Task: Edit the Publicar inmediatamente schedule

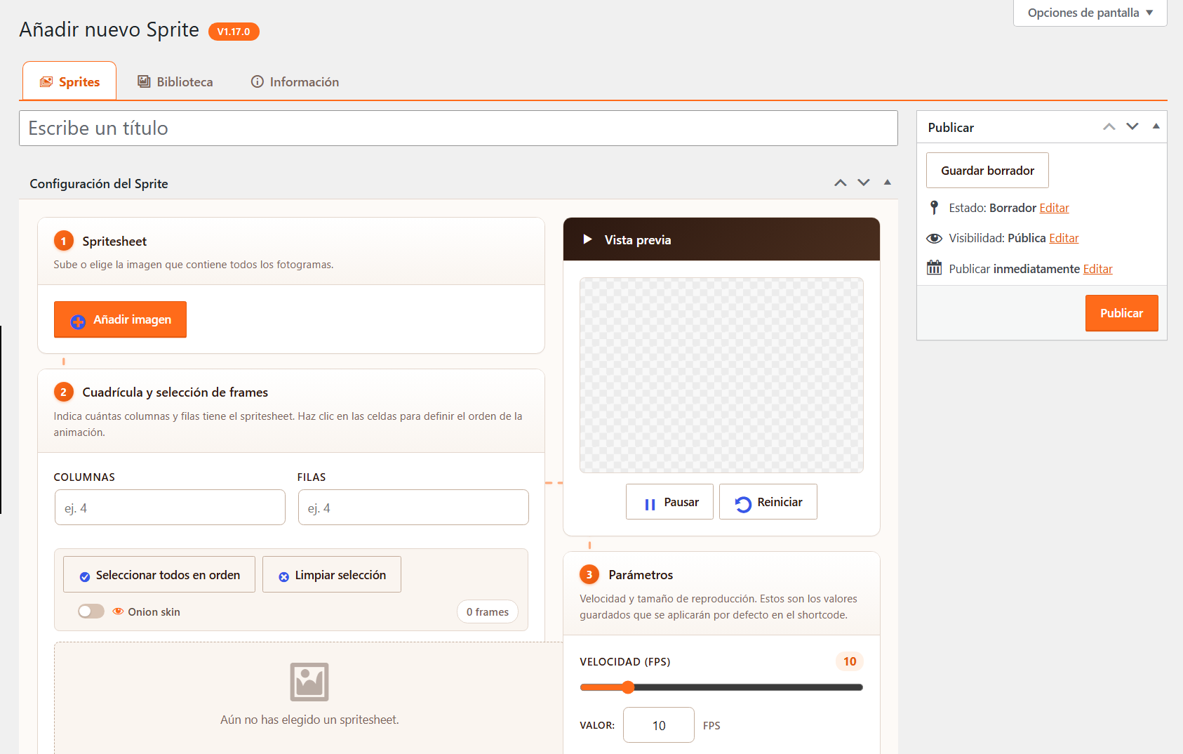Action: (1098, 269)
